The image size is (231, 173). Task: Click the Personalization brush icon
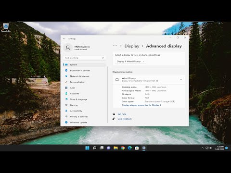pyautogui.click(x=66, y=82)
